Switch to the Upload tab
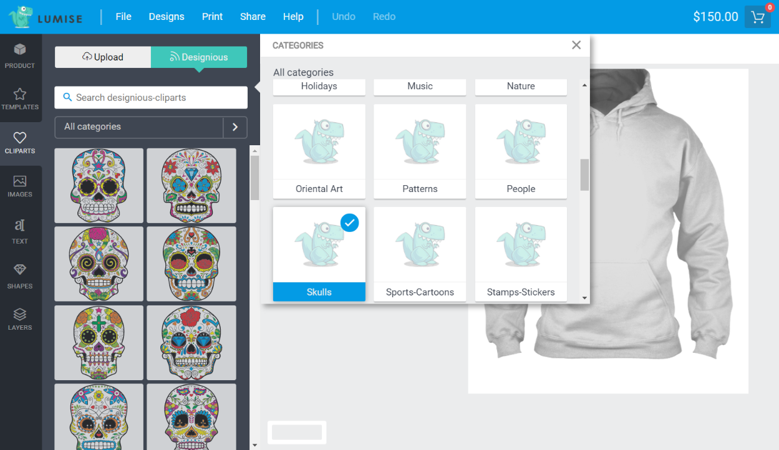 [x=102, y=57]
